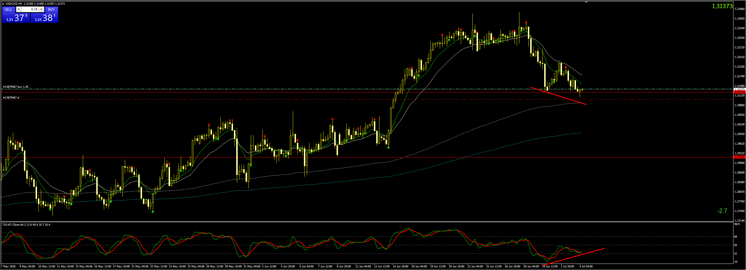Select the red trendline under recent price lows

click(558, 96)
